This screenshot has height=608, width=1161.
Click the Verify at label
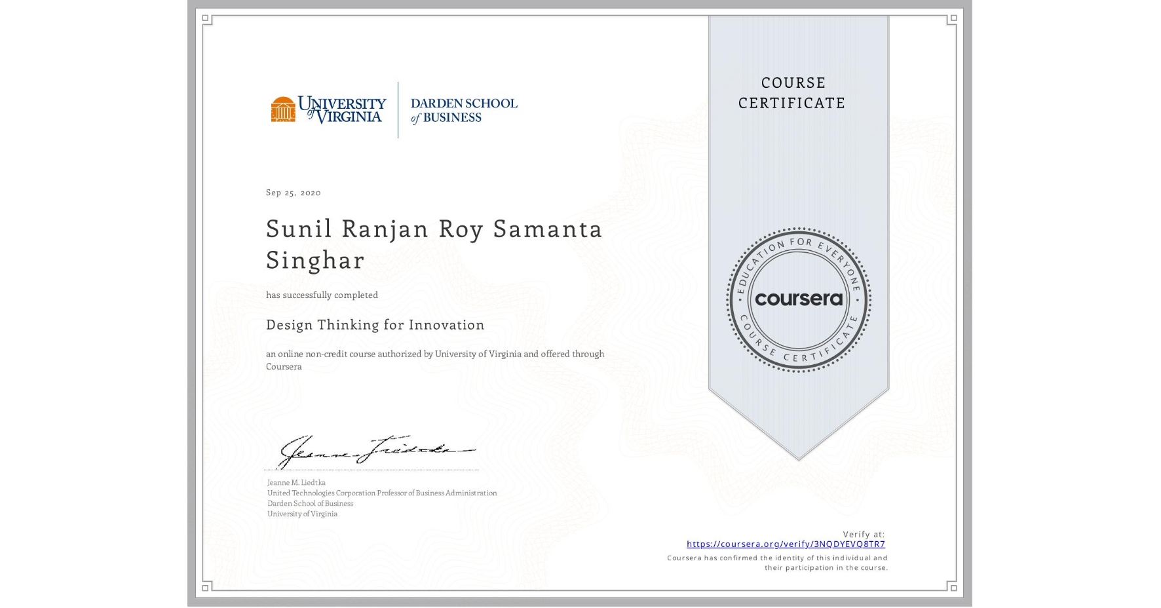(862, 533)
